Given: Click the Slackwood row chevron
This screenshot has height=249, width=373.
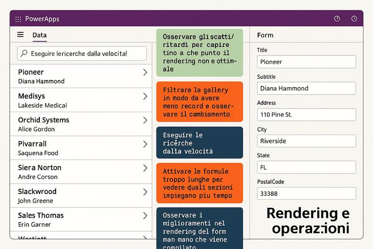Looking at the screenshot, I should click(145, 192).
